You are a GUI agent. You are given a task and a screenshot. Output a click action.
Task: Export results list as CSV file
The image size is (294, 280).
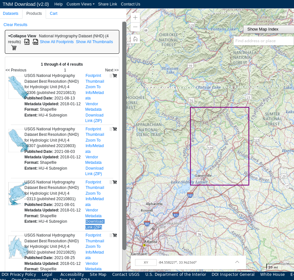[x=35, y=42]
